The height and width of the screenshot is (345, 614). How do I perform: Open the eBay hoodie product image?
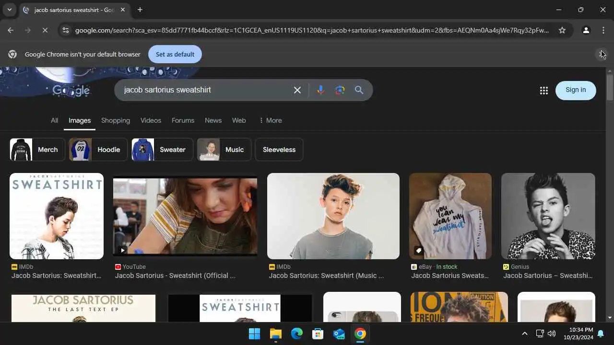click(450, 216)
